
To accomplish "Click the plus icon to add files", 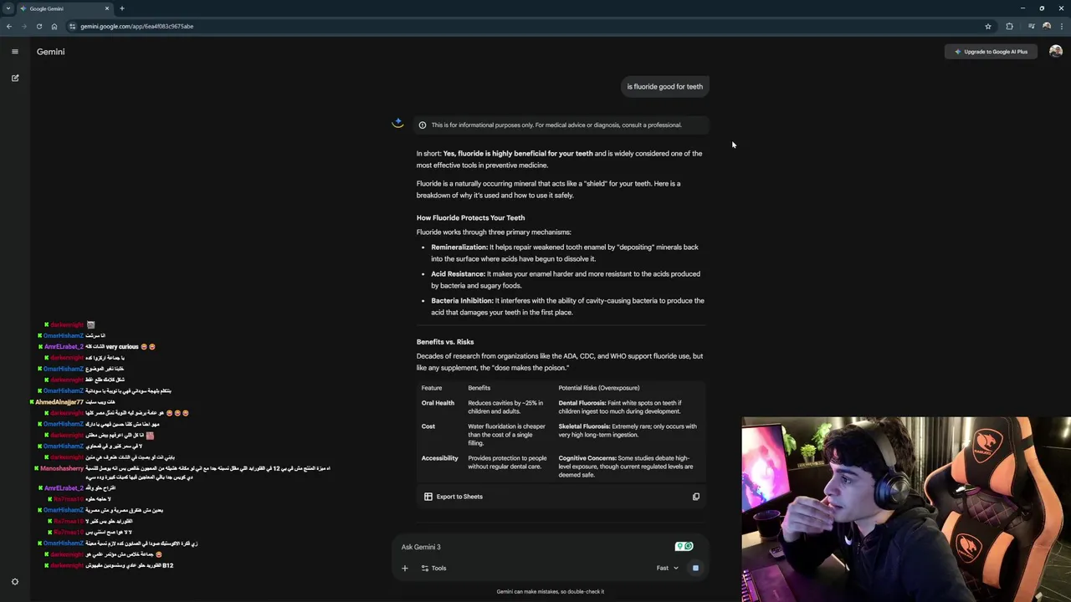I will (x=405, y=569).
